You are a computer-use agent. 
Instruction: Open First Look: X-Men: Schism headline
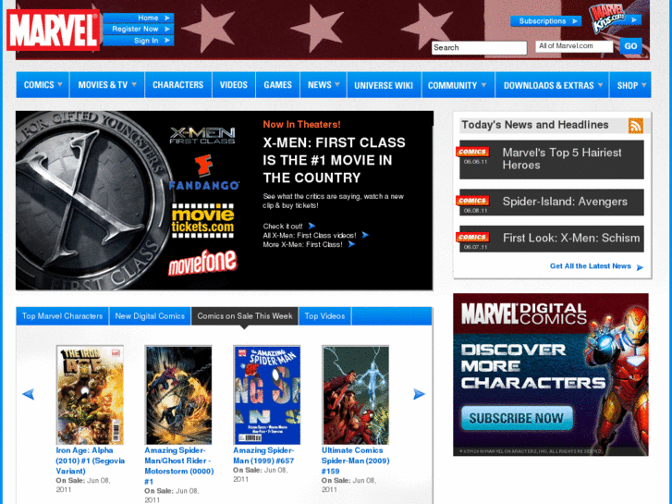[x=571, y=238]
